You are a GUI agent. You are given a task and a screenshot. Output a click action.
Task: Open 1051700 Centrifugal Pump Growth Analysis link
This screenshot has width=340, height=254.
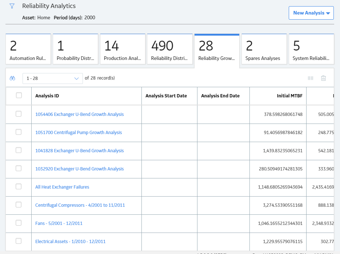(79, 132)
